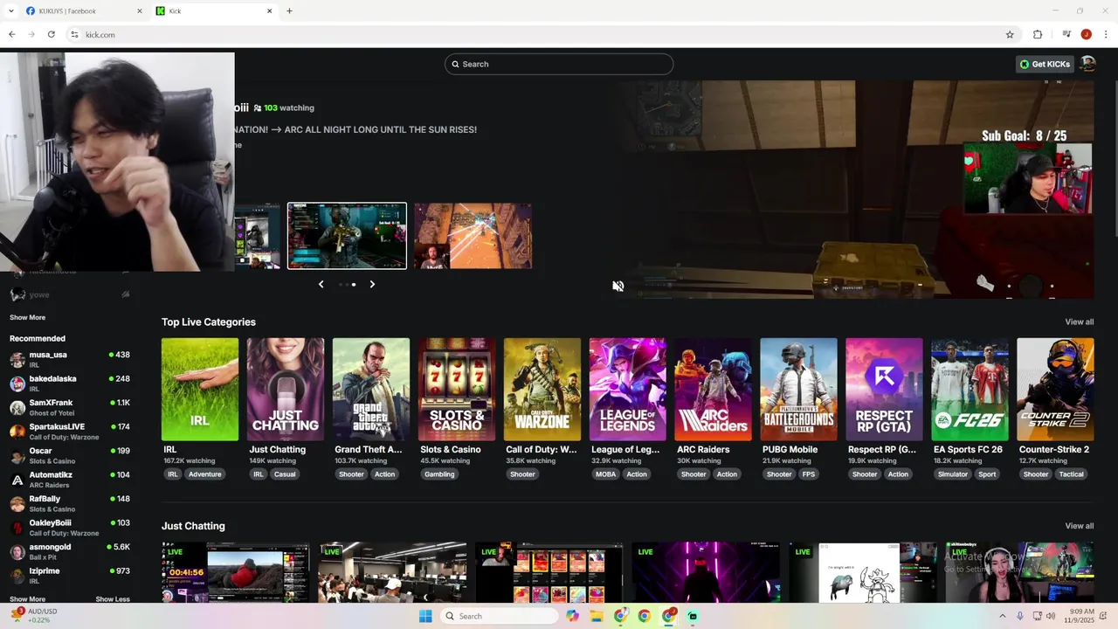Show the next featured stream
This screenshot has width=1118, height=629.
372,284
